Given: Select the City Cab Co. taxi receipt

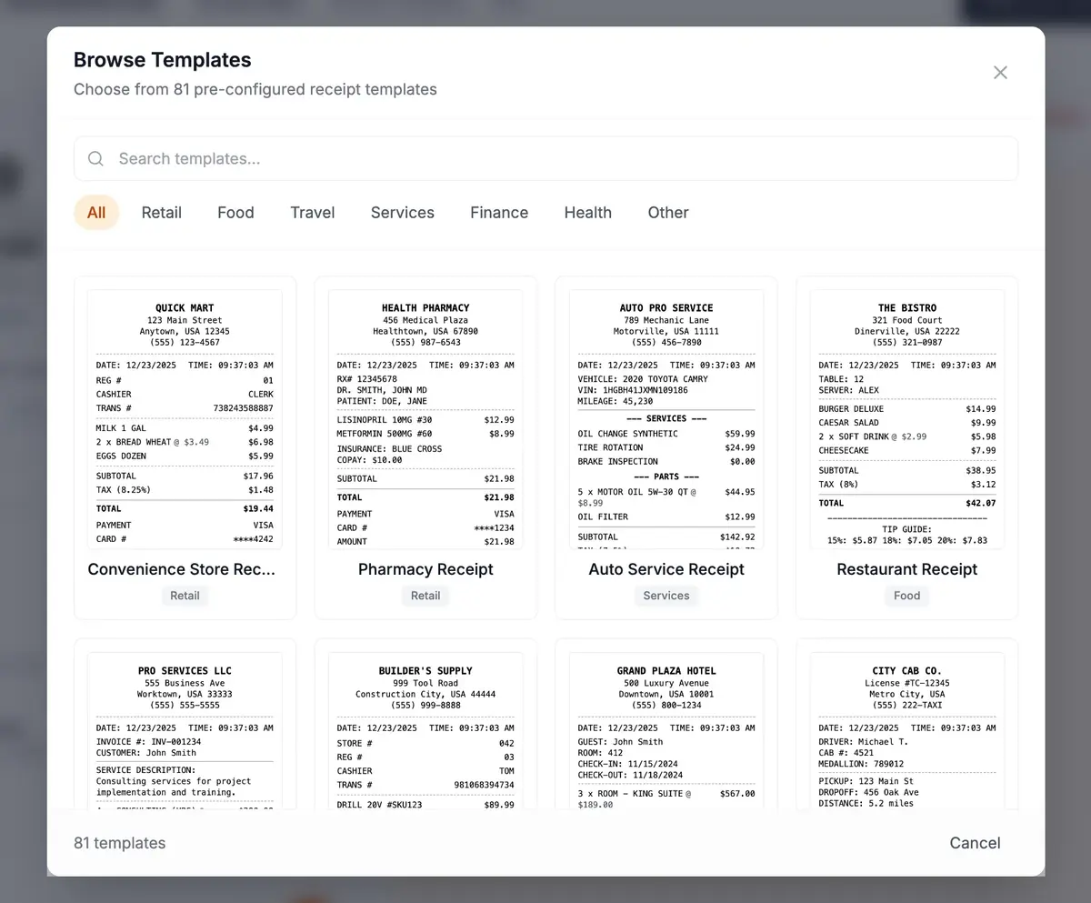Looking at the screenshot, I should click(x=906, y=727).
